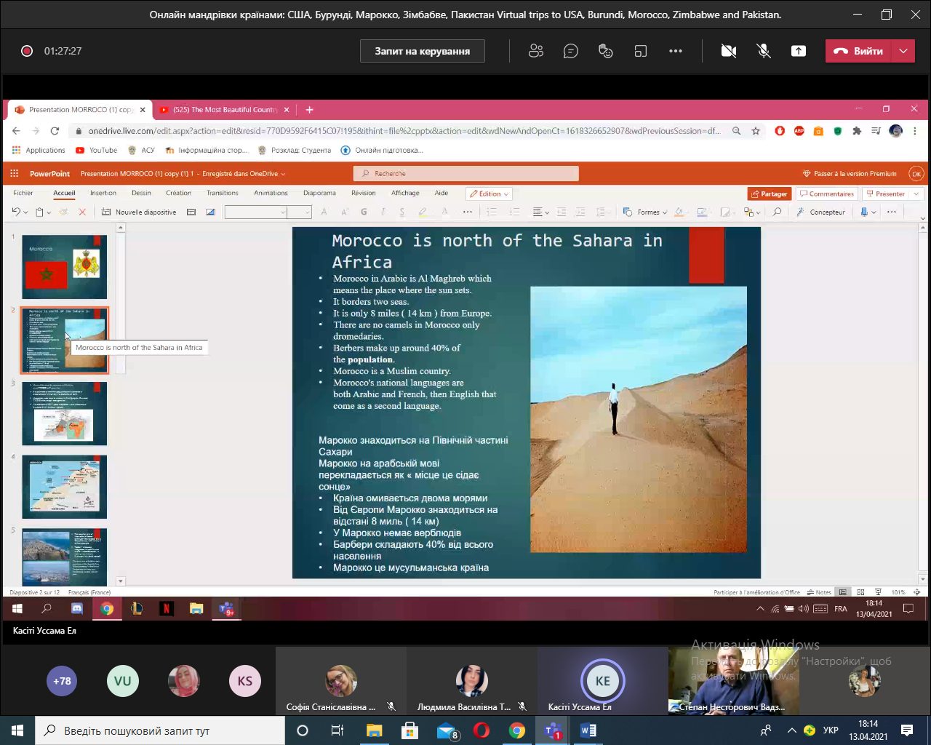Viewport: 931px width, 745px height.
Task: Open more actions ellipsis in Teams
Action: pyautogui.click(x=676, y=51)
